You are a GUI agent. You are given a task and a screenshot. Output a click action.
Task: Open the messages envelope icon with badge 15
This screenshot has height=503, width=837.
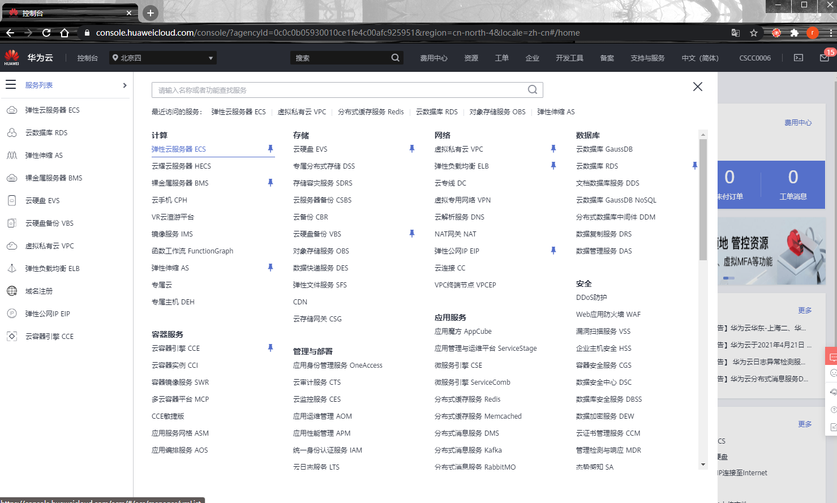(x=825, y=58)
